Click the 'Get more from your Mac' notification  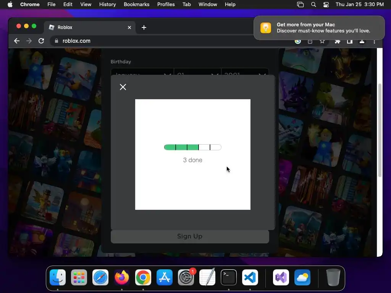(x=319, y=28)
